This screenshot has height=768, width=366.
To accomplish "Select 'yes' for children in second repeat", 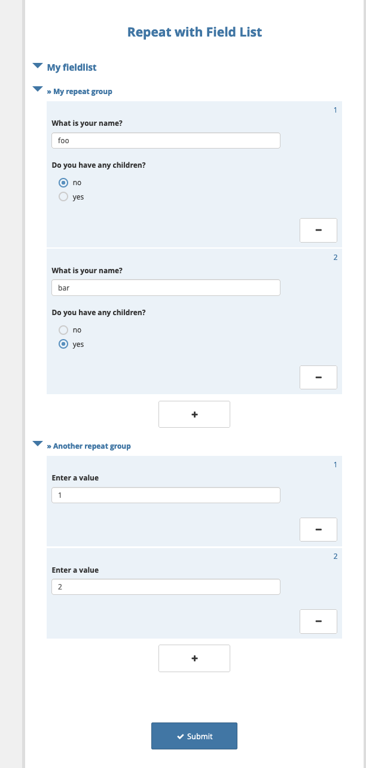I will (x=63, y=344).
